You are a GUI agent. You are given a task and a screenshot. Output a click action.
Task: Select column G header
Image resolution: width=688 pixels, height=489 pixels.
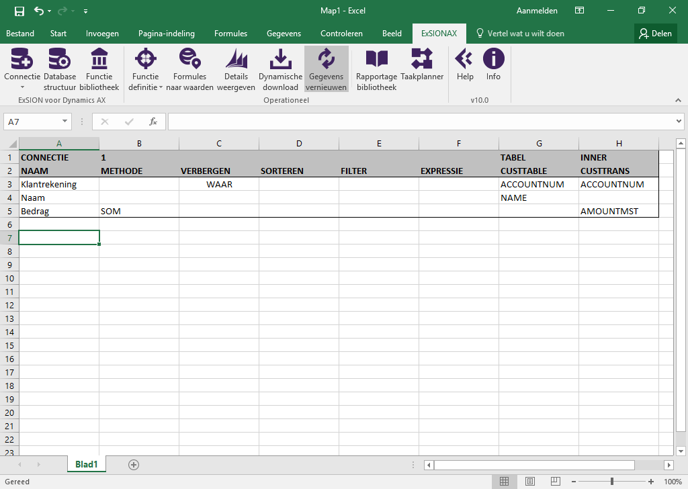pos(539,144)
